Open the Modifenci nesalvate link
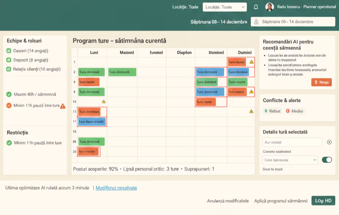The image size is (339, 215). (x=116, y=188)
